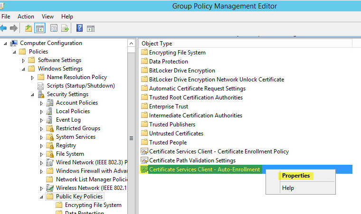Click the Security Settings lock icon
This screenshot has height=214, width=361.
[41, 94]
